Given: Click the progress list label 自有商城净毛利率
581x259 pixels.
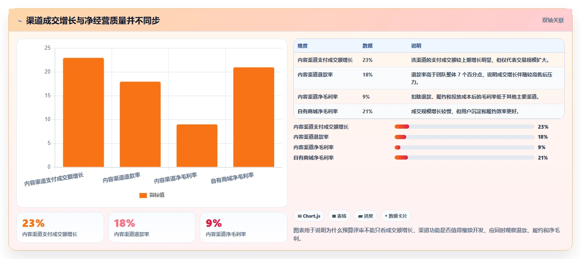Looking at the screenshot, I should tap(313, 158).
